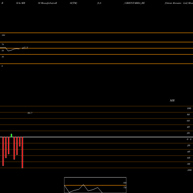The width and height of the screenshot is (193, 193).
Task: Click the 60 label on the MR axis
Action: [188, 121]
